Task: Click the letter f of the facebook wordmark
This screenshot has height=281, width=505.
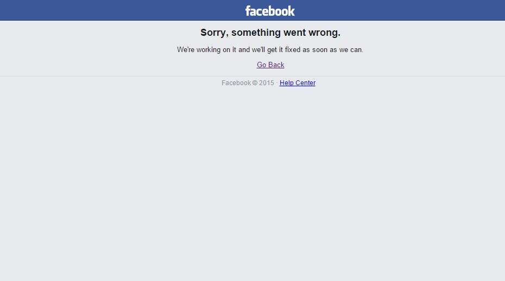Action: coord(248,11)
